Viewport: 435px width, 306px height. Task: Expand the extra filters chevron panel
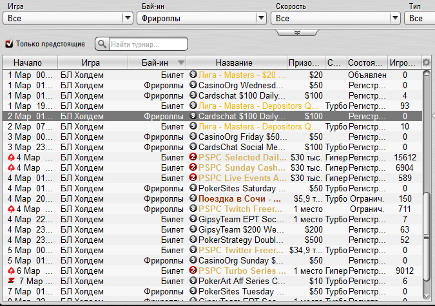pos(297,32)
